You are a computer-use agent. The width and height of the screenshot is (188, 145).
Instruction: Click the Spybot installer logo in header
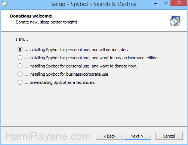175,21
